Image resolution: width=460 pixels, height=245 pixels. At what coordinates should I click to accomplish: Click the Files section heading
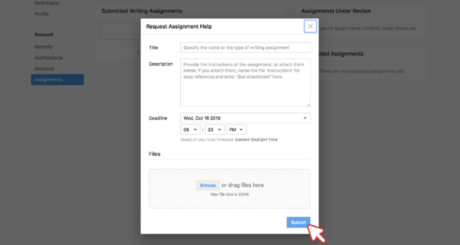point(154,154)
